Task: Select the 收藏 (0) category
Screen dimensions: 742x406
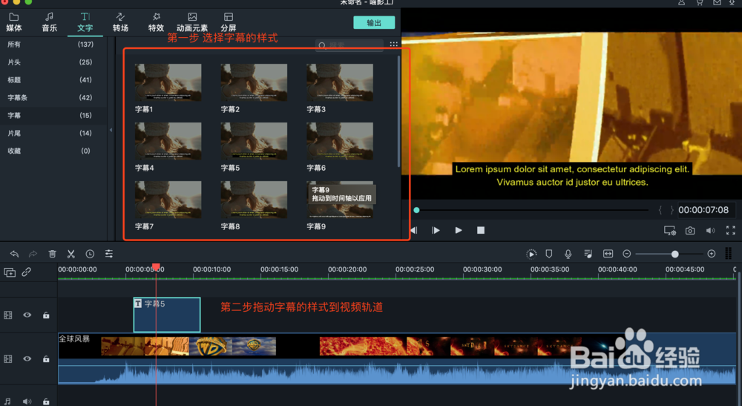Action: tap(53, 151)
